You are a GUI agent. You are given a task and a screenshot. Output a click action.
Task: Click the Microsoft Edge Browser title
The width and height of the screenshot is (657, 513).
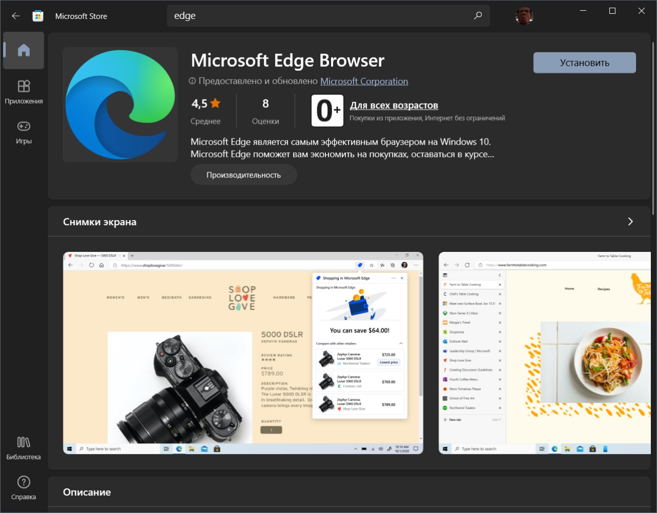coord(287,61)
